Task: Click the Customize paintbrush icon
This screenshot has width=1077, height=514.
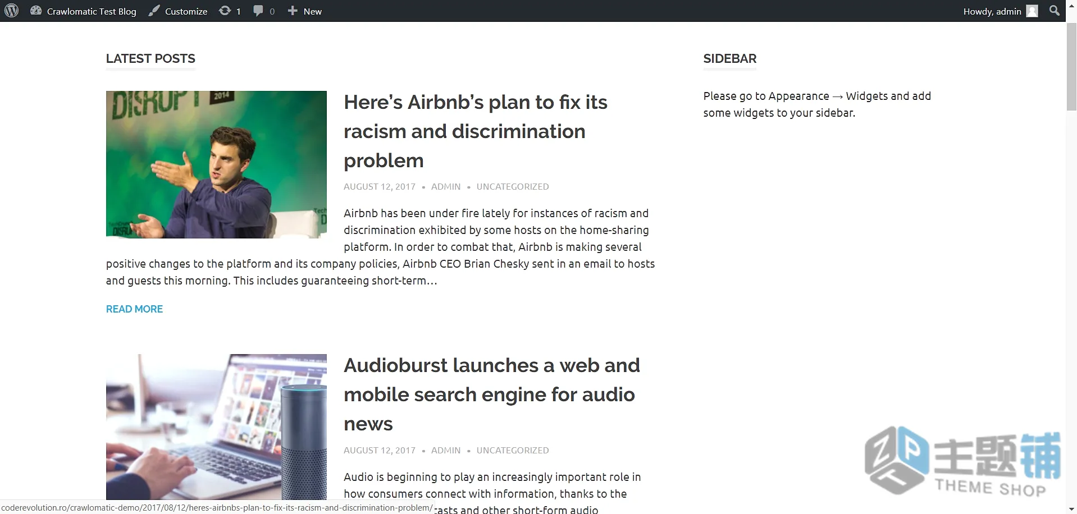Action: pyautogui.click(x=154, y=11)
